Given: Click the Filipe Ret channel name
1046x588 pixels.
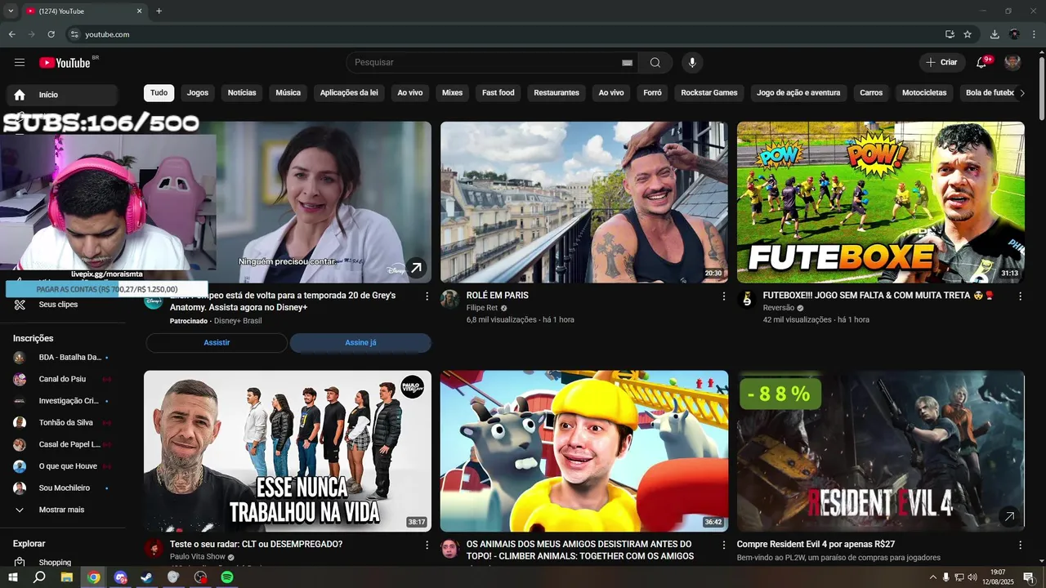Looking at the screenshot, I should coord(482,308).
